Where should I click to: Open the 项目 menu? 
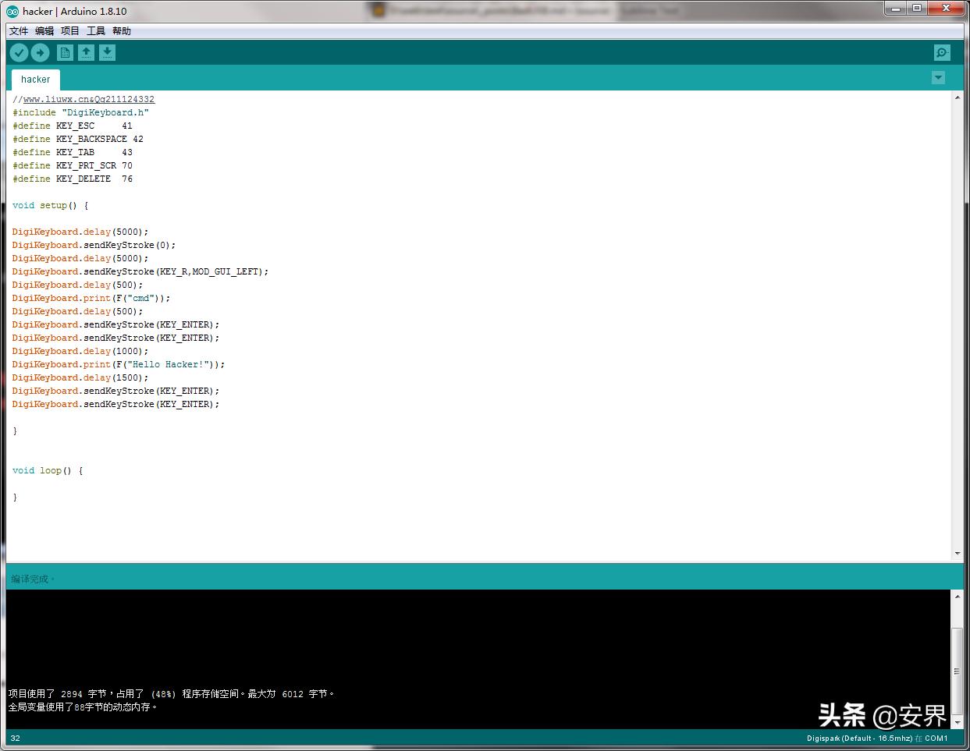click(x=70, y=31)
